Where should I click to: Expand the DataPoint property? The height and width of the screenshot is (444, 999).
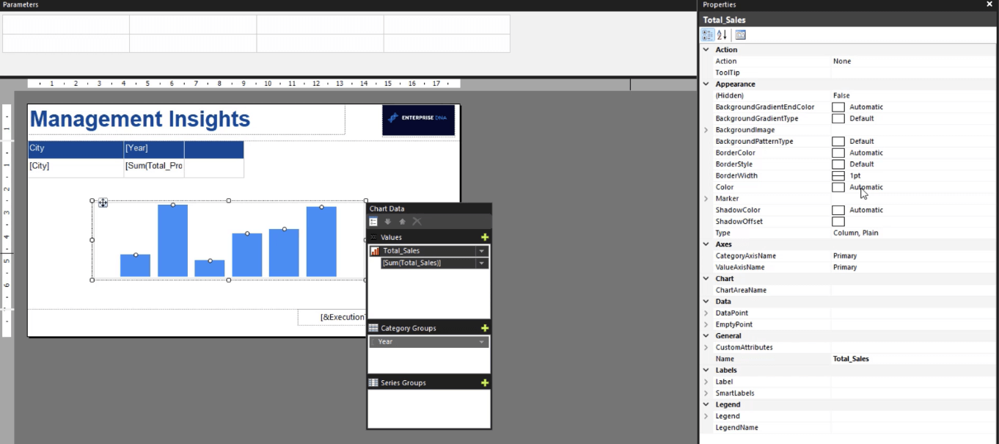point(706,313)
